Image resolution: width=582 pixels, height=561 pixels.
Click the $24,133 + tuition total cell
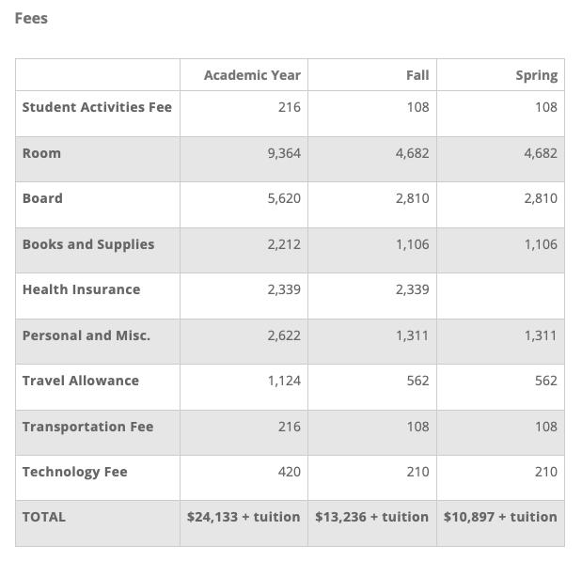tap(244, 517)
